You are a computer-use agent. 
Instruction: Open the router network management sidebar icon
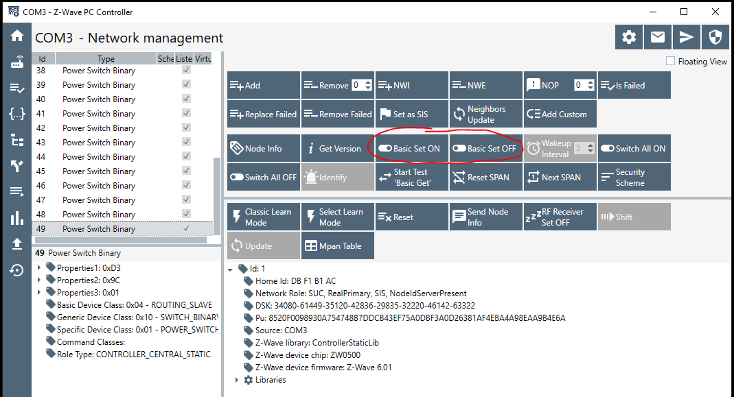pos(17,62)
